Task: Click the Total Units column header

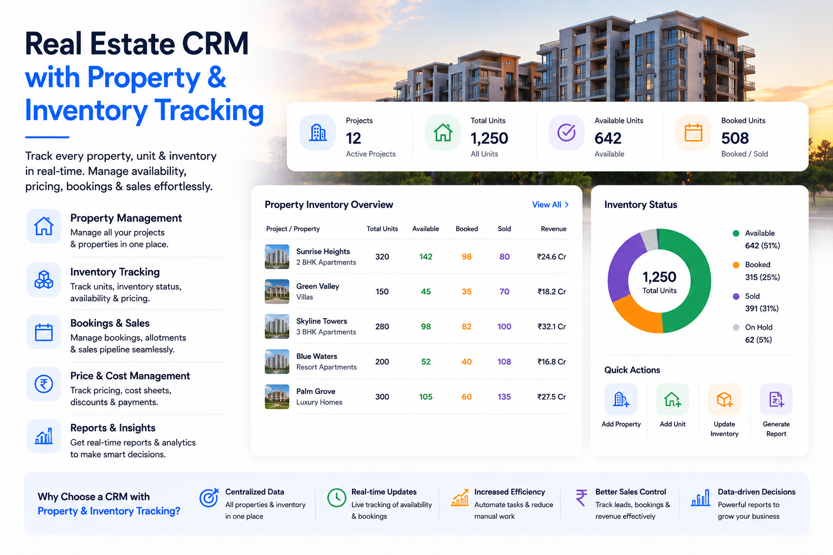Action: coord(382,229)
